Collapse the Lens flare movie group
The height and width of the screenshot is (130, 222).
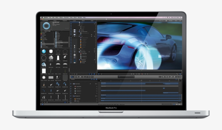(78, 32)
